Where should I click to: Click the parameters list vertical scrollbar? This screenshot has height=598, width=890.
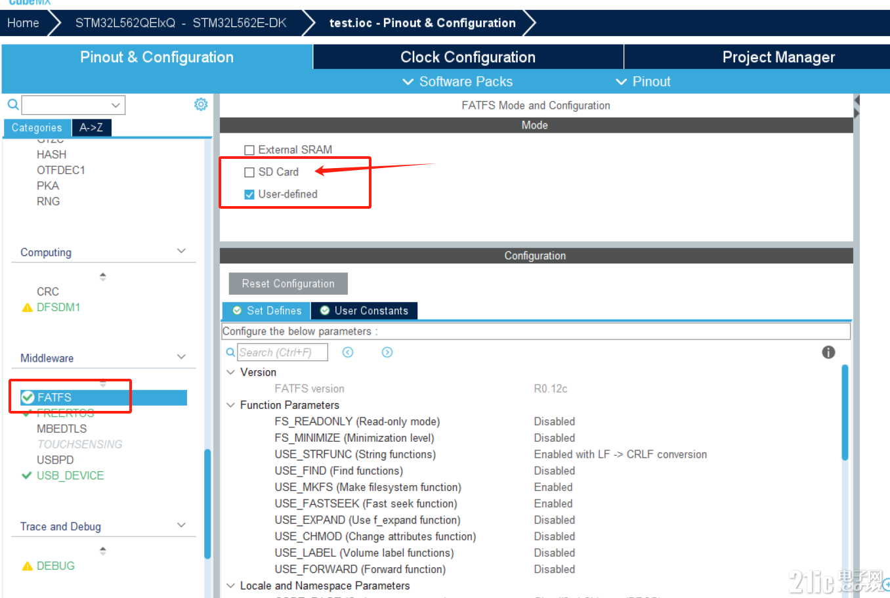pos(845,412)
